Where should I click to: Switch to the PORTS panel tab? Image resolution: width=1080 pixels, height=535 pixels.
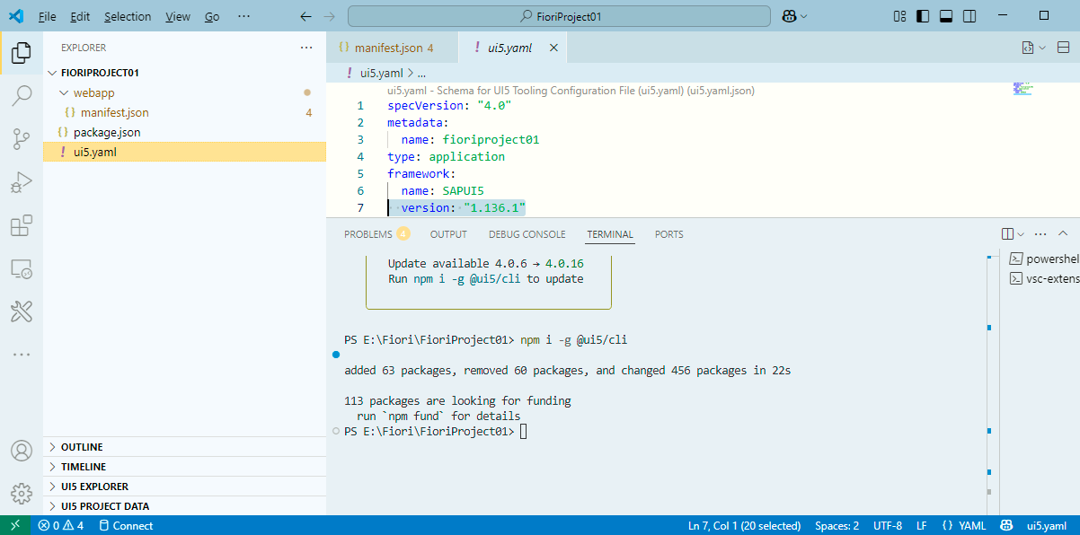pyautogui.click(x=669, y=234)
